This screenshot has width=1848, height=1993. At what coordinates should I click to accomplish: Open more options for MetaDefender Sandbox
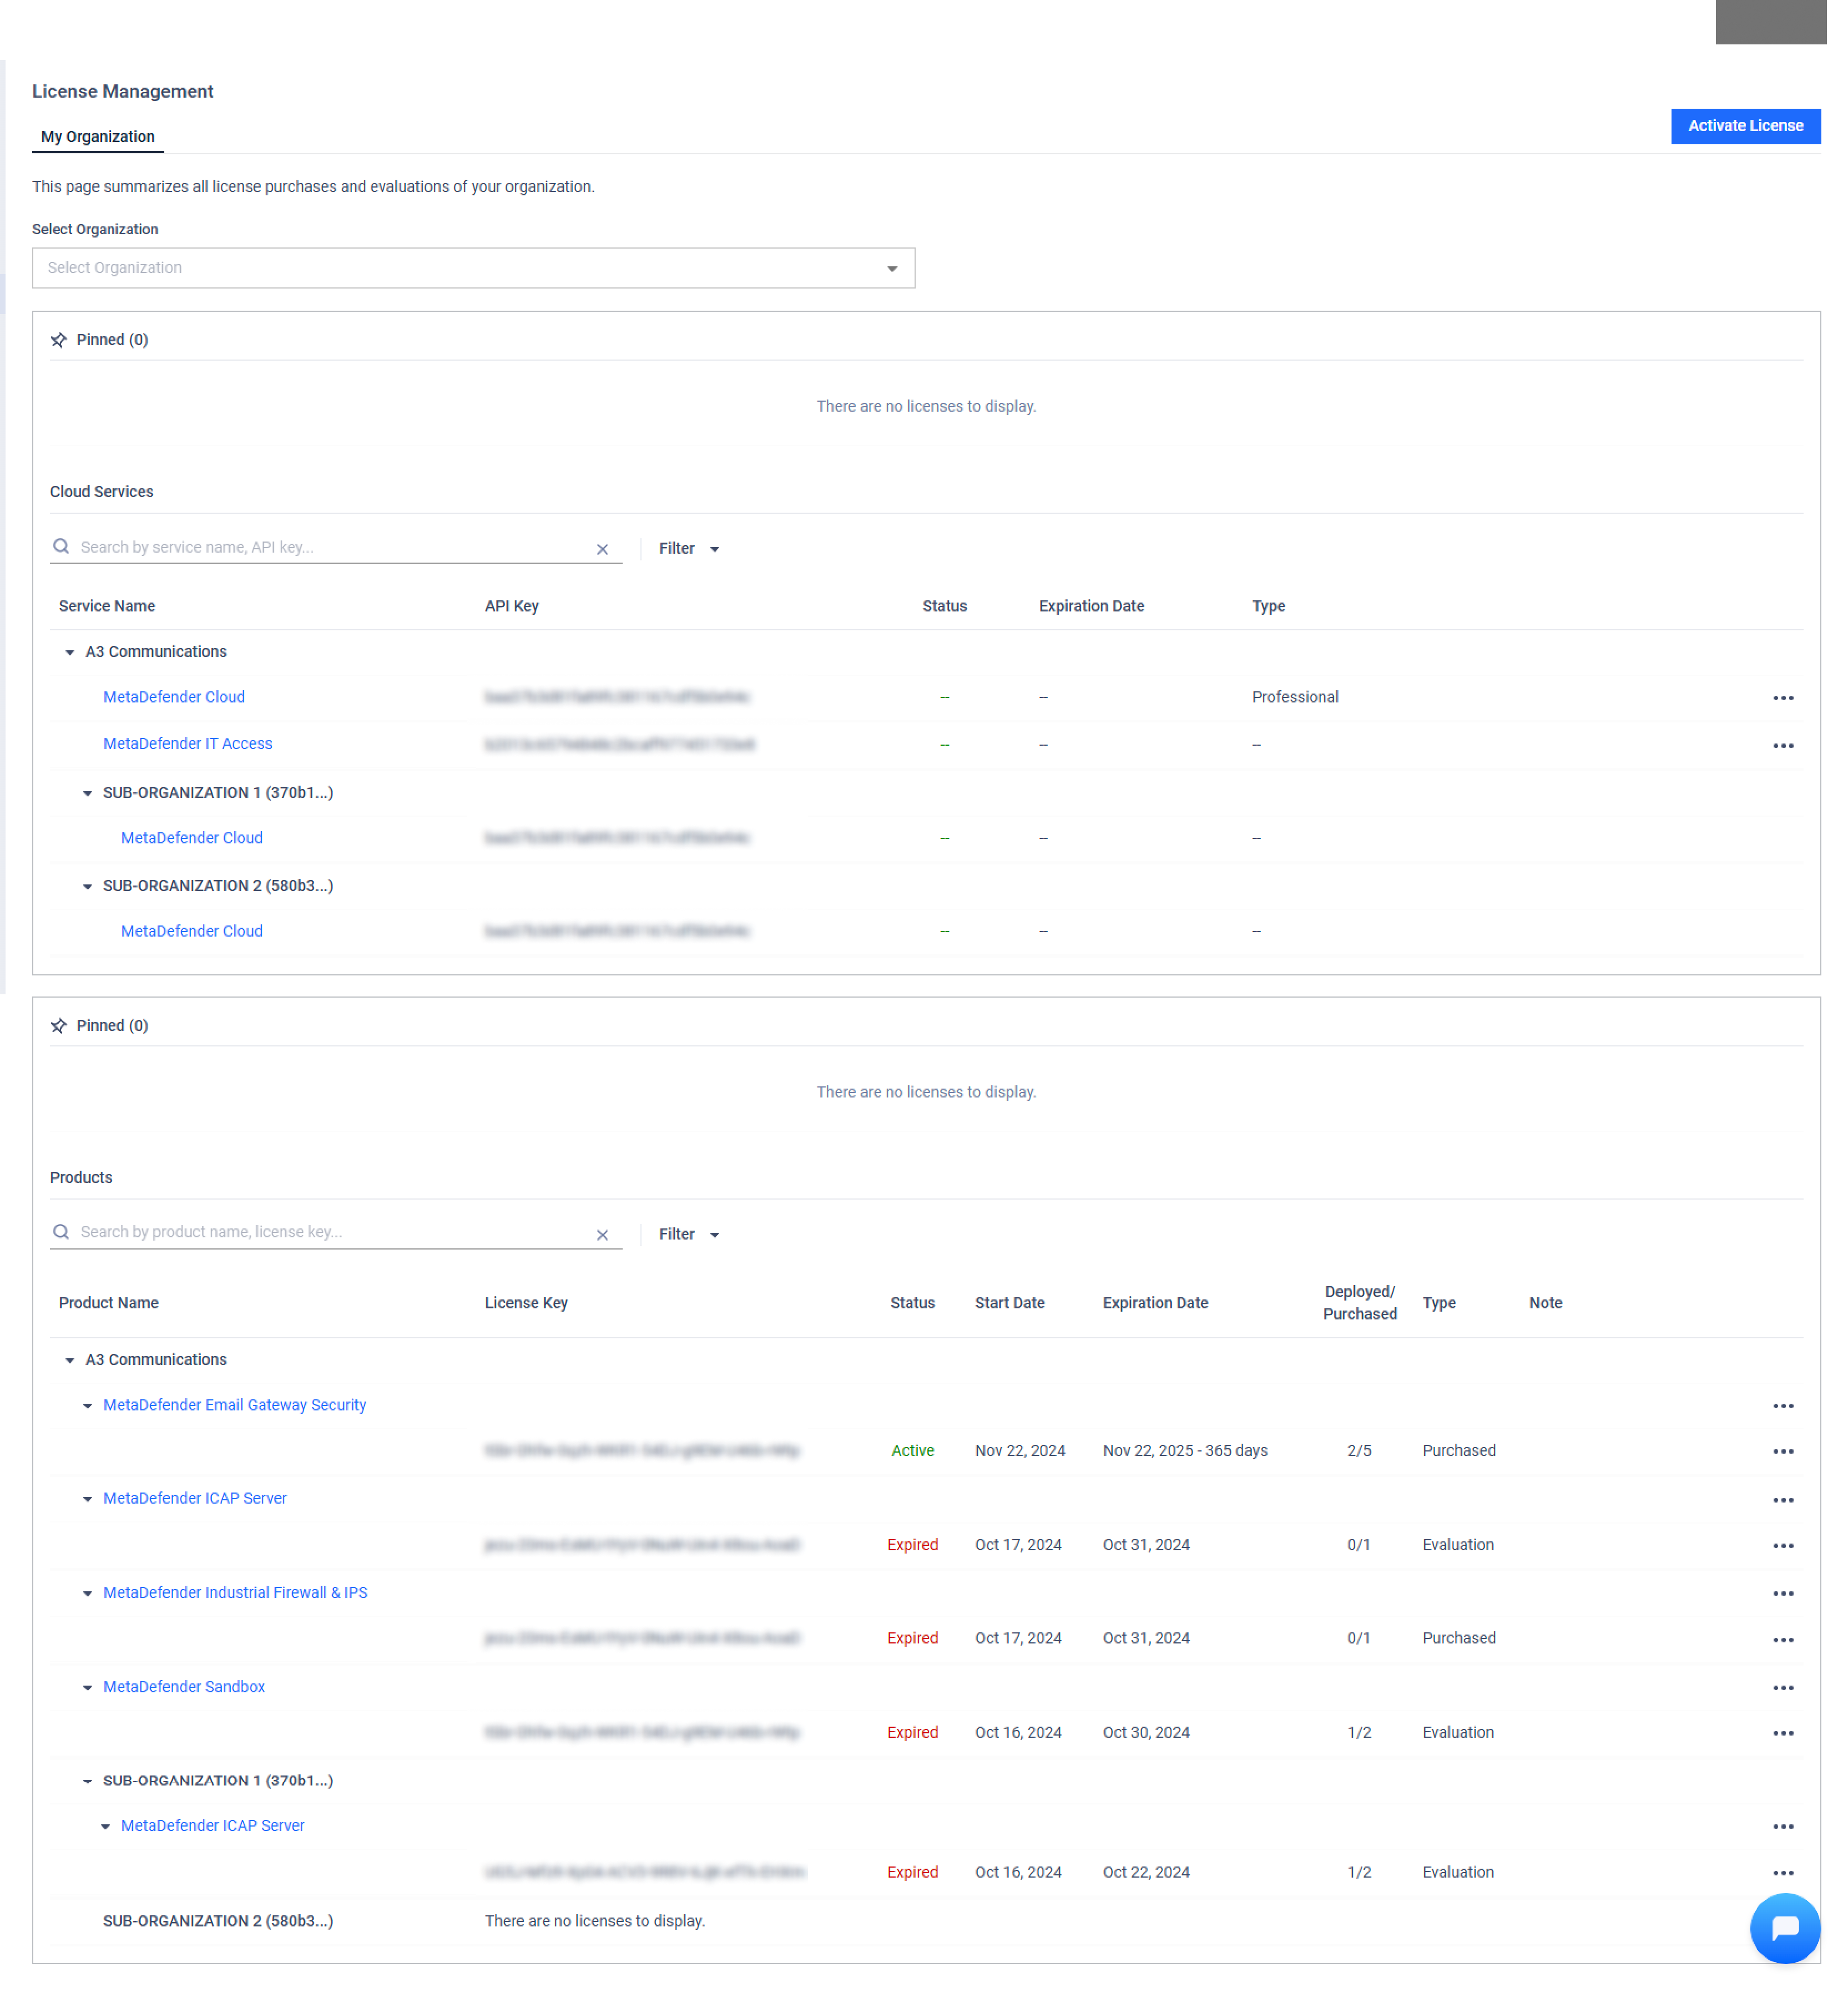click(x=1782, y=1687)
